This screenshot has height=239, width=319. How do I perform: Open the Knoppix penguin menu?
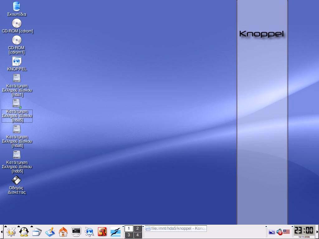point(24,232)
